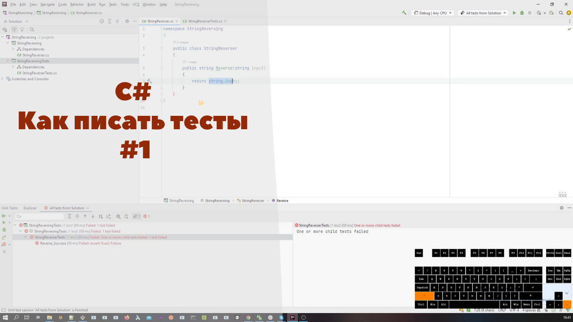Open Windows taskbar search icon

click(x=16, y=318)
